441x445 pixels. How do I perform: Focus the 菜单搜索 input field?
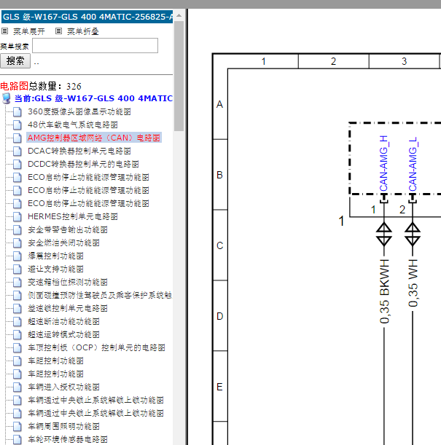[x=95, y=45]
